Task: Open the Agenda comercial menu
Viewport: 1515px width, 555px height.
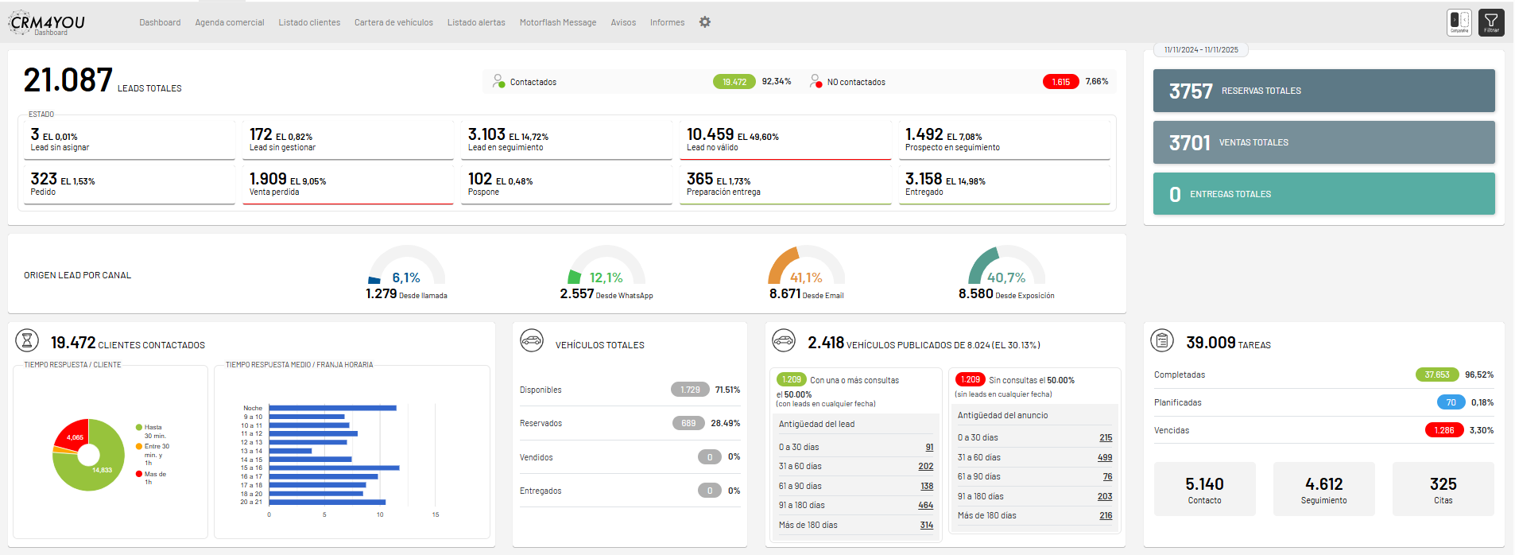Action: (230, 22)
